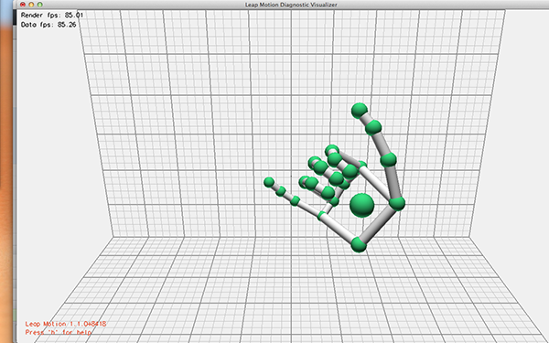The image size is (549, 343).
Task: Click the thumb base joint near the wrist
Action: coord(397,203)
